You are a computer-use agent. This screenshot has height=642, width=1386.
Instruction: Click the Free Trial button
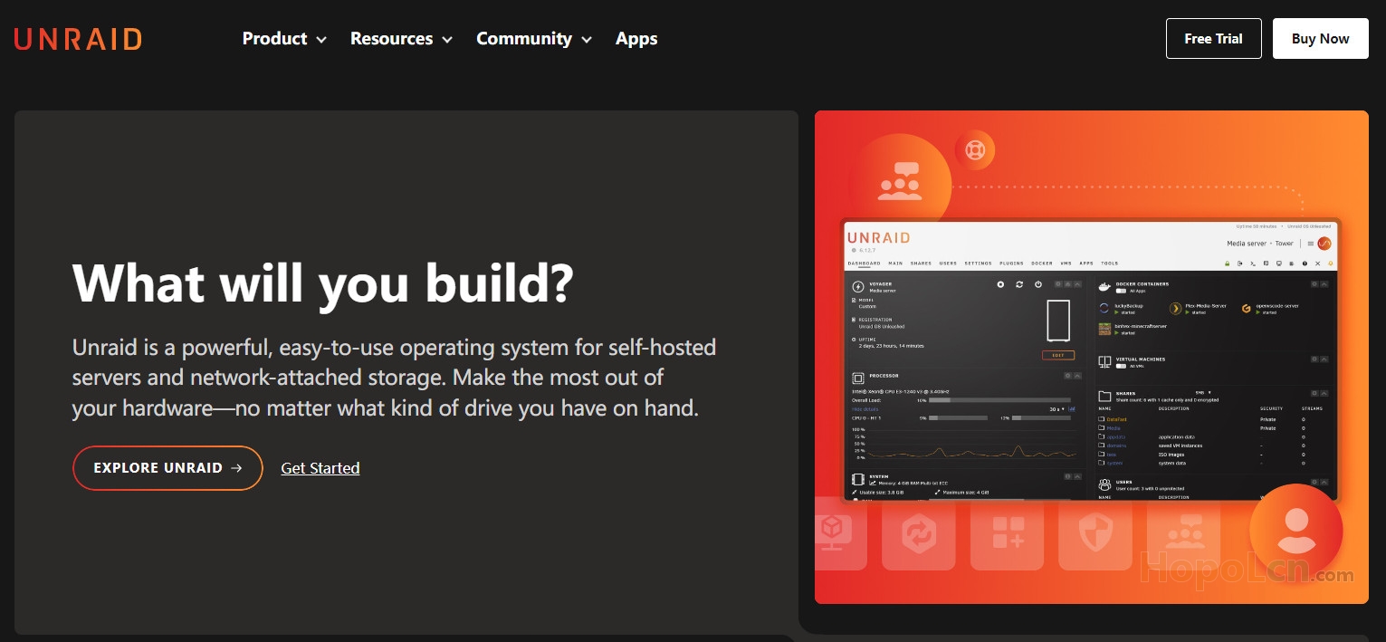click(1213, 39)
